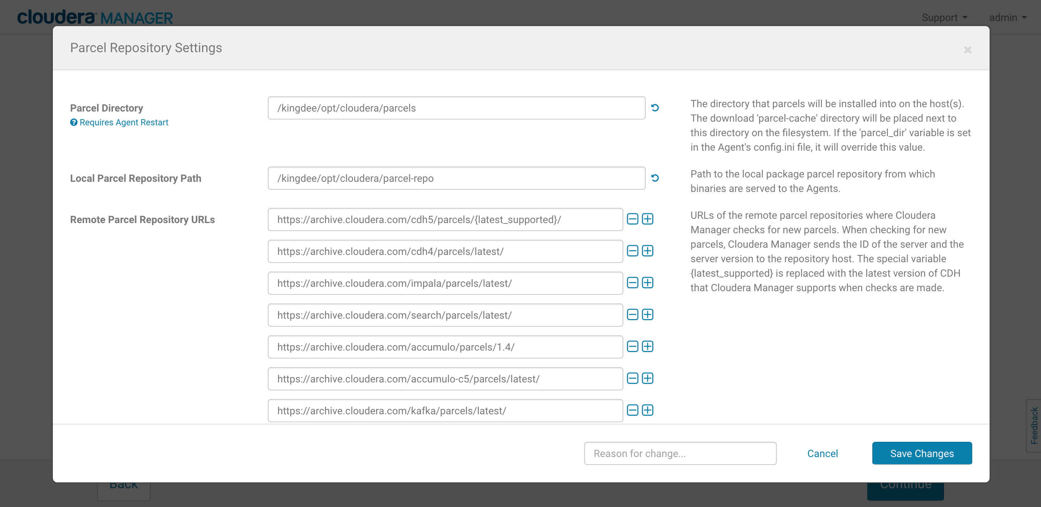Remove the cdh5 latest_supported repository URL

[632, 219]
